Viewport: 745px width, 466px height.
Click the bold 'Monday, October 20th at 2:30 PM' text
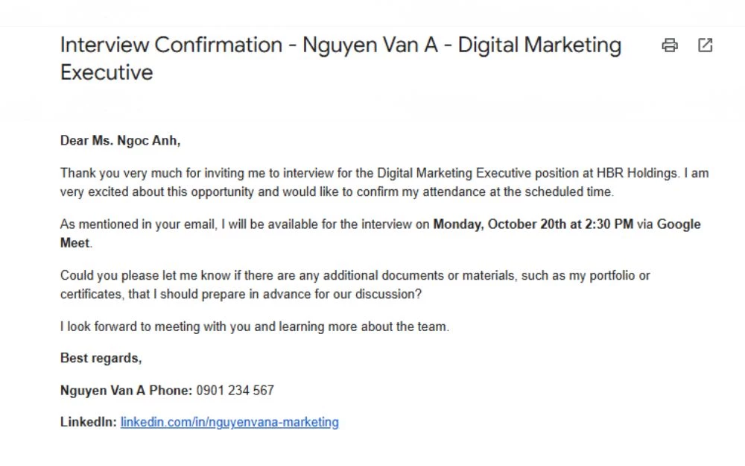tap(533, 224)
